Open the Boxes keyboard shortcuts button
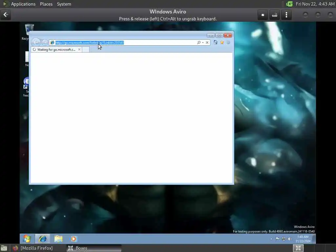 pyautogui.click(x=275, y=15)
